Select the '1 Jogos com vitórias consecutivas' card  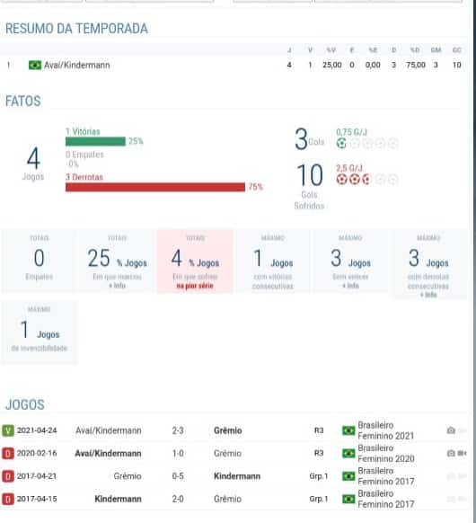point(273,261)
